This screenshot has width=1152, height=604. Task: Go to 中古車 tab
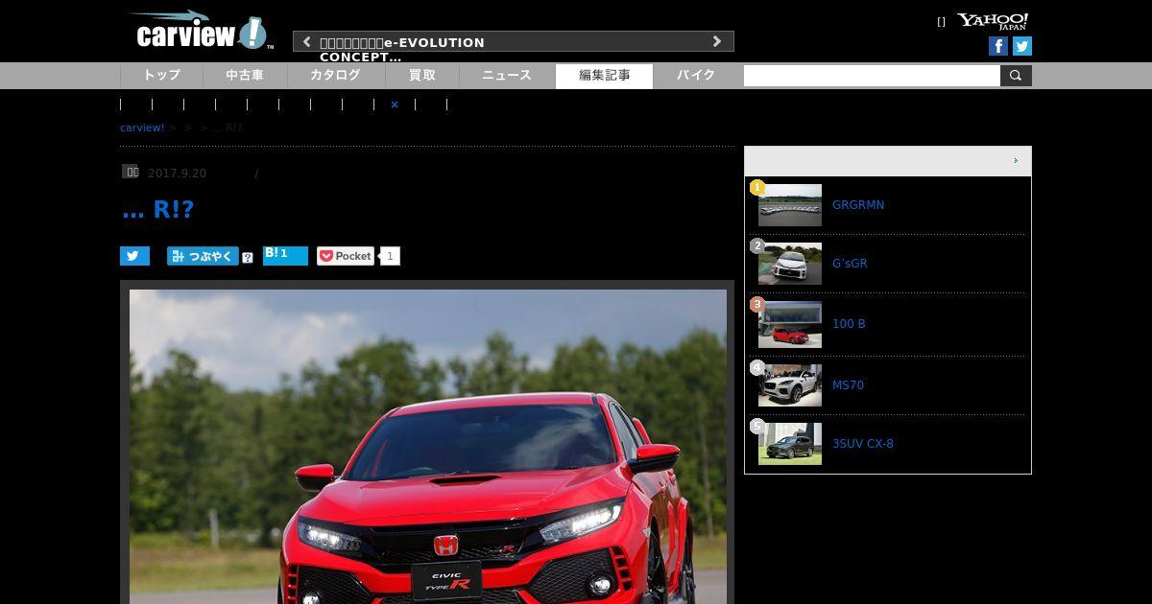pyautogui.click(x=245, y=76)
